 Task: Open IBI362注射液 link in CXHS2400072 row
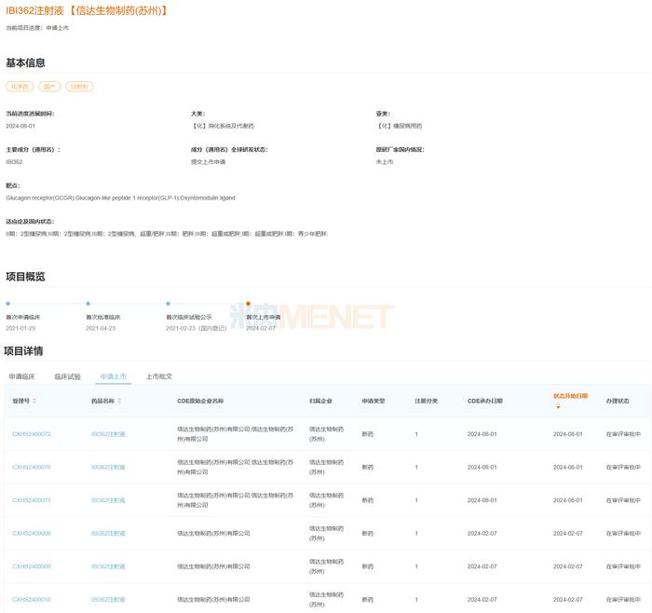click(108, 434)
